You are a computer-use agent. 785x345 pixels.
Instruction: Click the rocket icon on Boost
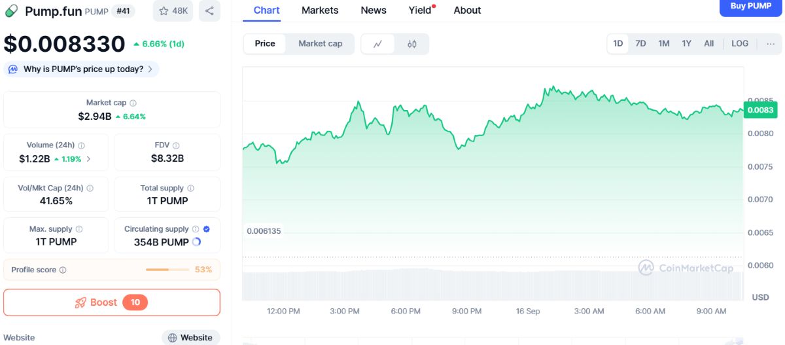tap(80, 302)
